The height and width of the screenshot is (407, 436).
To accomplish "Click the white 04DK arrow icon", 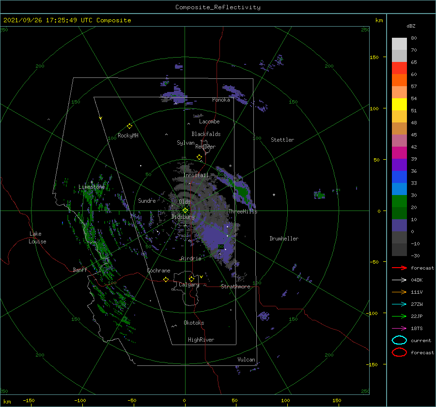I will (x=399, y=280).
